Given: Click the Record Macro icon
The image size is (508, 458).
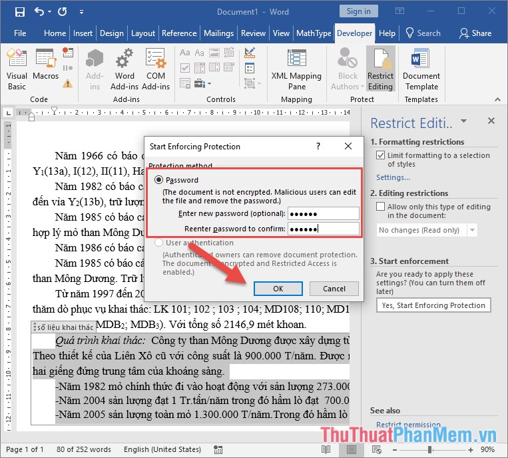Looking at the screenshot, I should point(68,52).
